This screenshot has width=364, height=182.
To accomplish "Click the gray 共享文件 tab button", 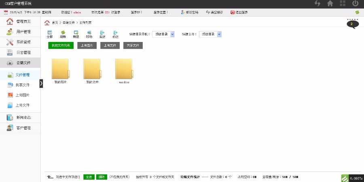I will pos(133,45).
